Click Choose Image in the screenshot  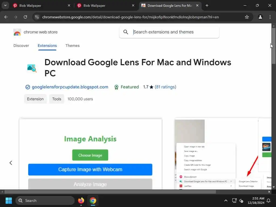click(90, 155)
